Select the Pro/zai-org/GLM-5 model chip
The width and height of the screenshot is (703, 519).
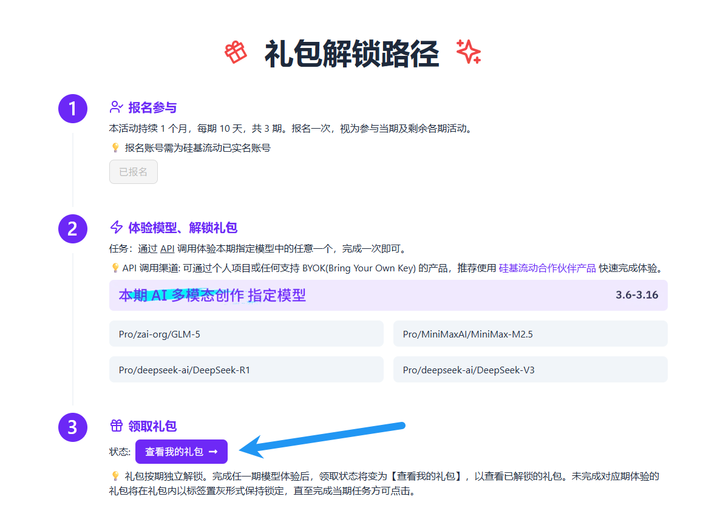point(246,334)
